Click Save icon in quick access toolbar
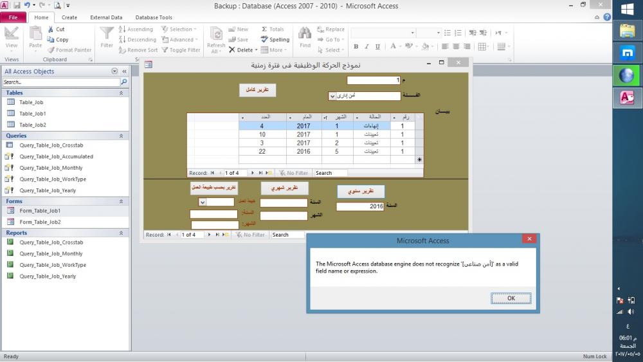 click(17, 5)
